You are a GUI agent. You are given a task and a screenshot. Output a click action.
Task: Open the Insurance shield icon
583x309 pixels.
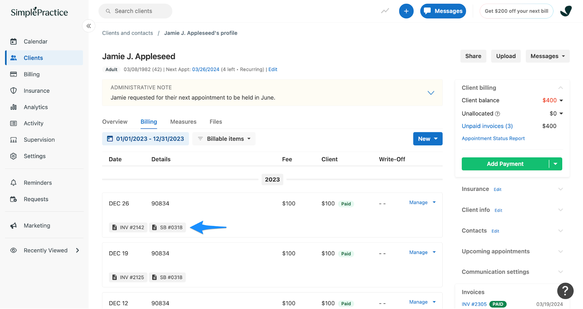(x=13, y=91)
